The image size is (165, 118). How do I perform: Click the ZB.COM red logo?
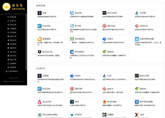tap(104, 26)
